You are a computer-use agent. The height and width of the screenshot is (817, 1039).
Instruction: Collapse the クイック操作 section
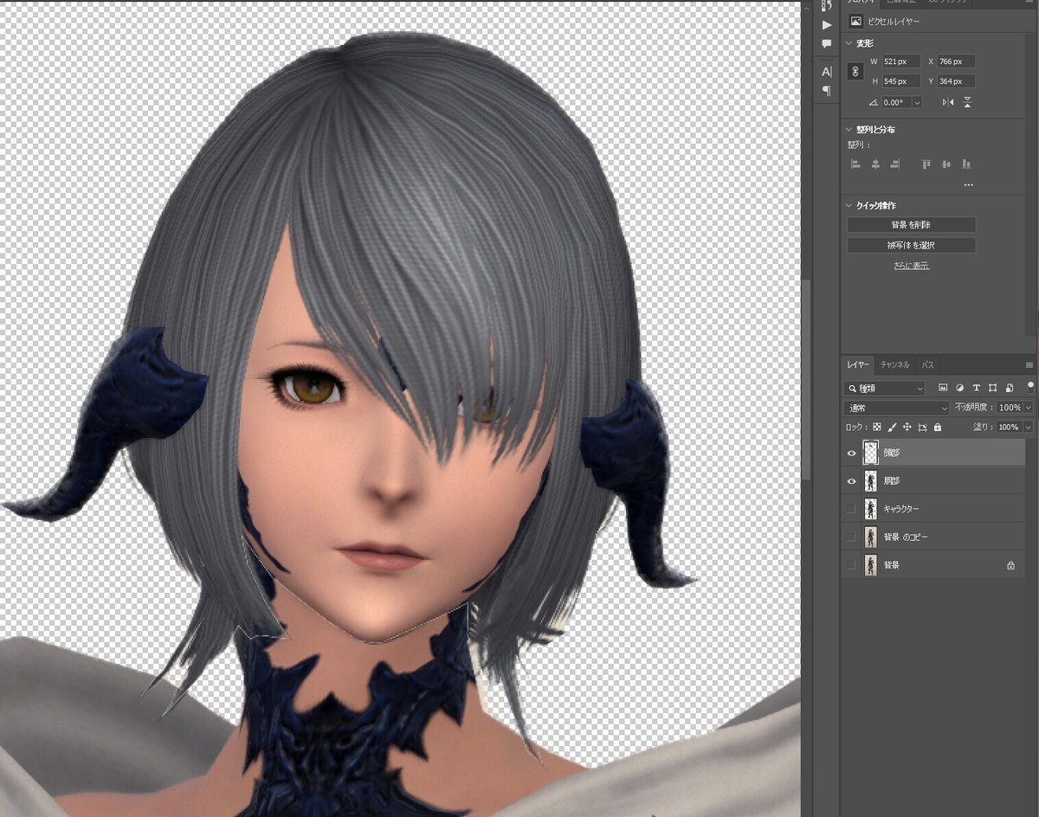[x=849, y=206]
